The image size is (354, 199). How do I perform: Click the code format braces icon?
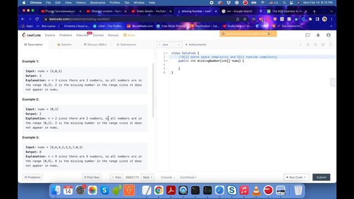click(308, 44)
